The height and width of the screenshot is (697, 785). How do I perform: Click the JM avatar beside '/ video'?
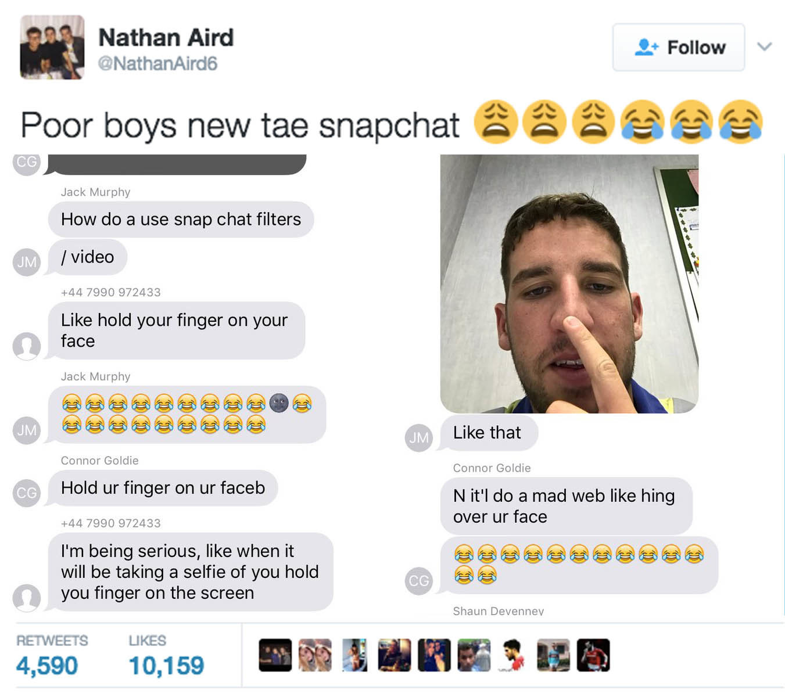point(27,262)
